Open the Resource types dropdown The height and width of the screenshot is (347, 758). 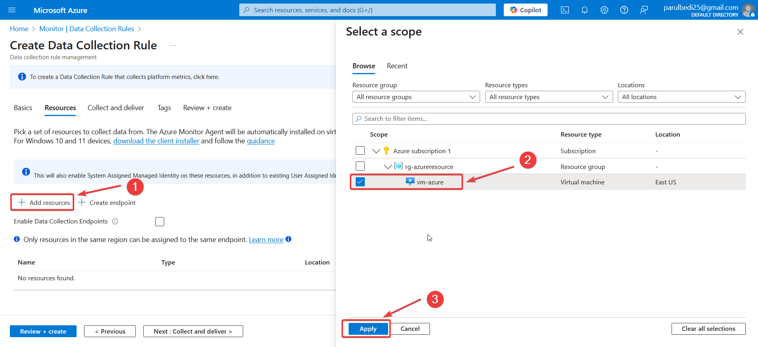549,97
